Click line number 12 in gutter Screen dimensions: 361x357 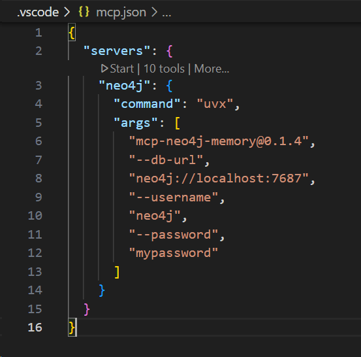pos(35,253)
